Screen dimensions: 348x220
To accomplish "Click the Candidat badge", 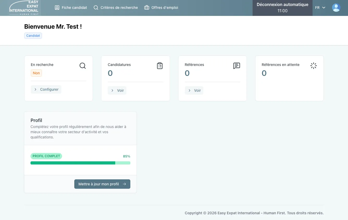I will pos(33,36).
